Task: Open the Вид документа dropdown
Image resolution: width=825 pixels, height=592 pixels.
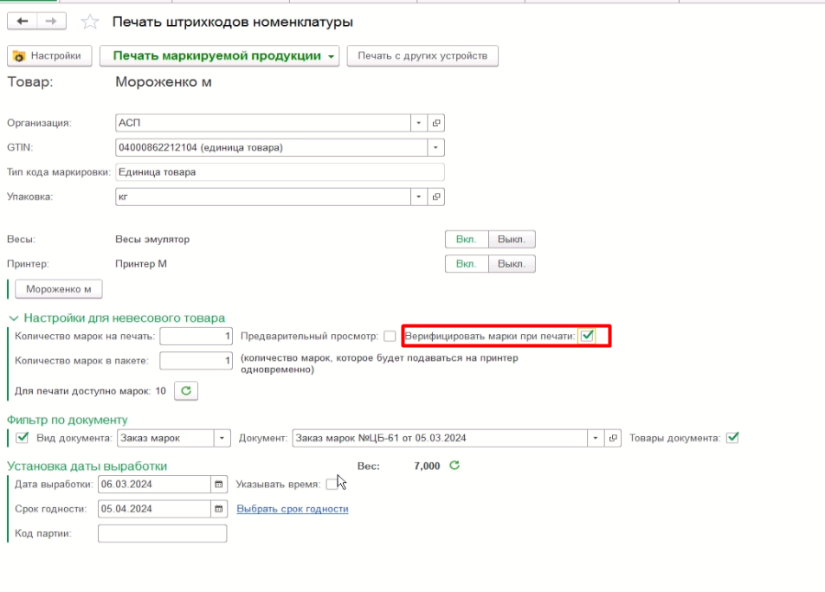Action: tap(222, 438)
